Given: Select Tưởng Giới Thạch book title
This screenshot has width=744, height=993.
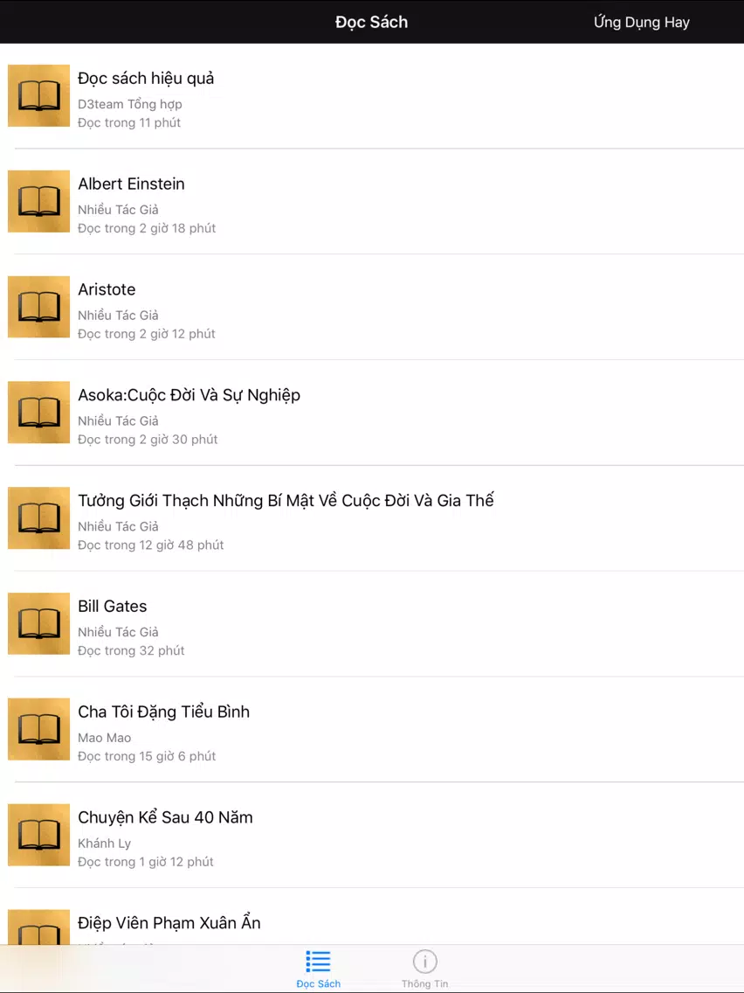Looking at the screenshot, I should click(x=286, y=500).
